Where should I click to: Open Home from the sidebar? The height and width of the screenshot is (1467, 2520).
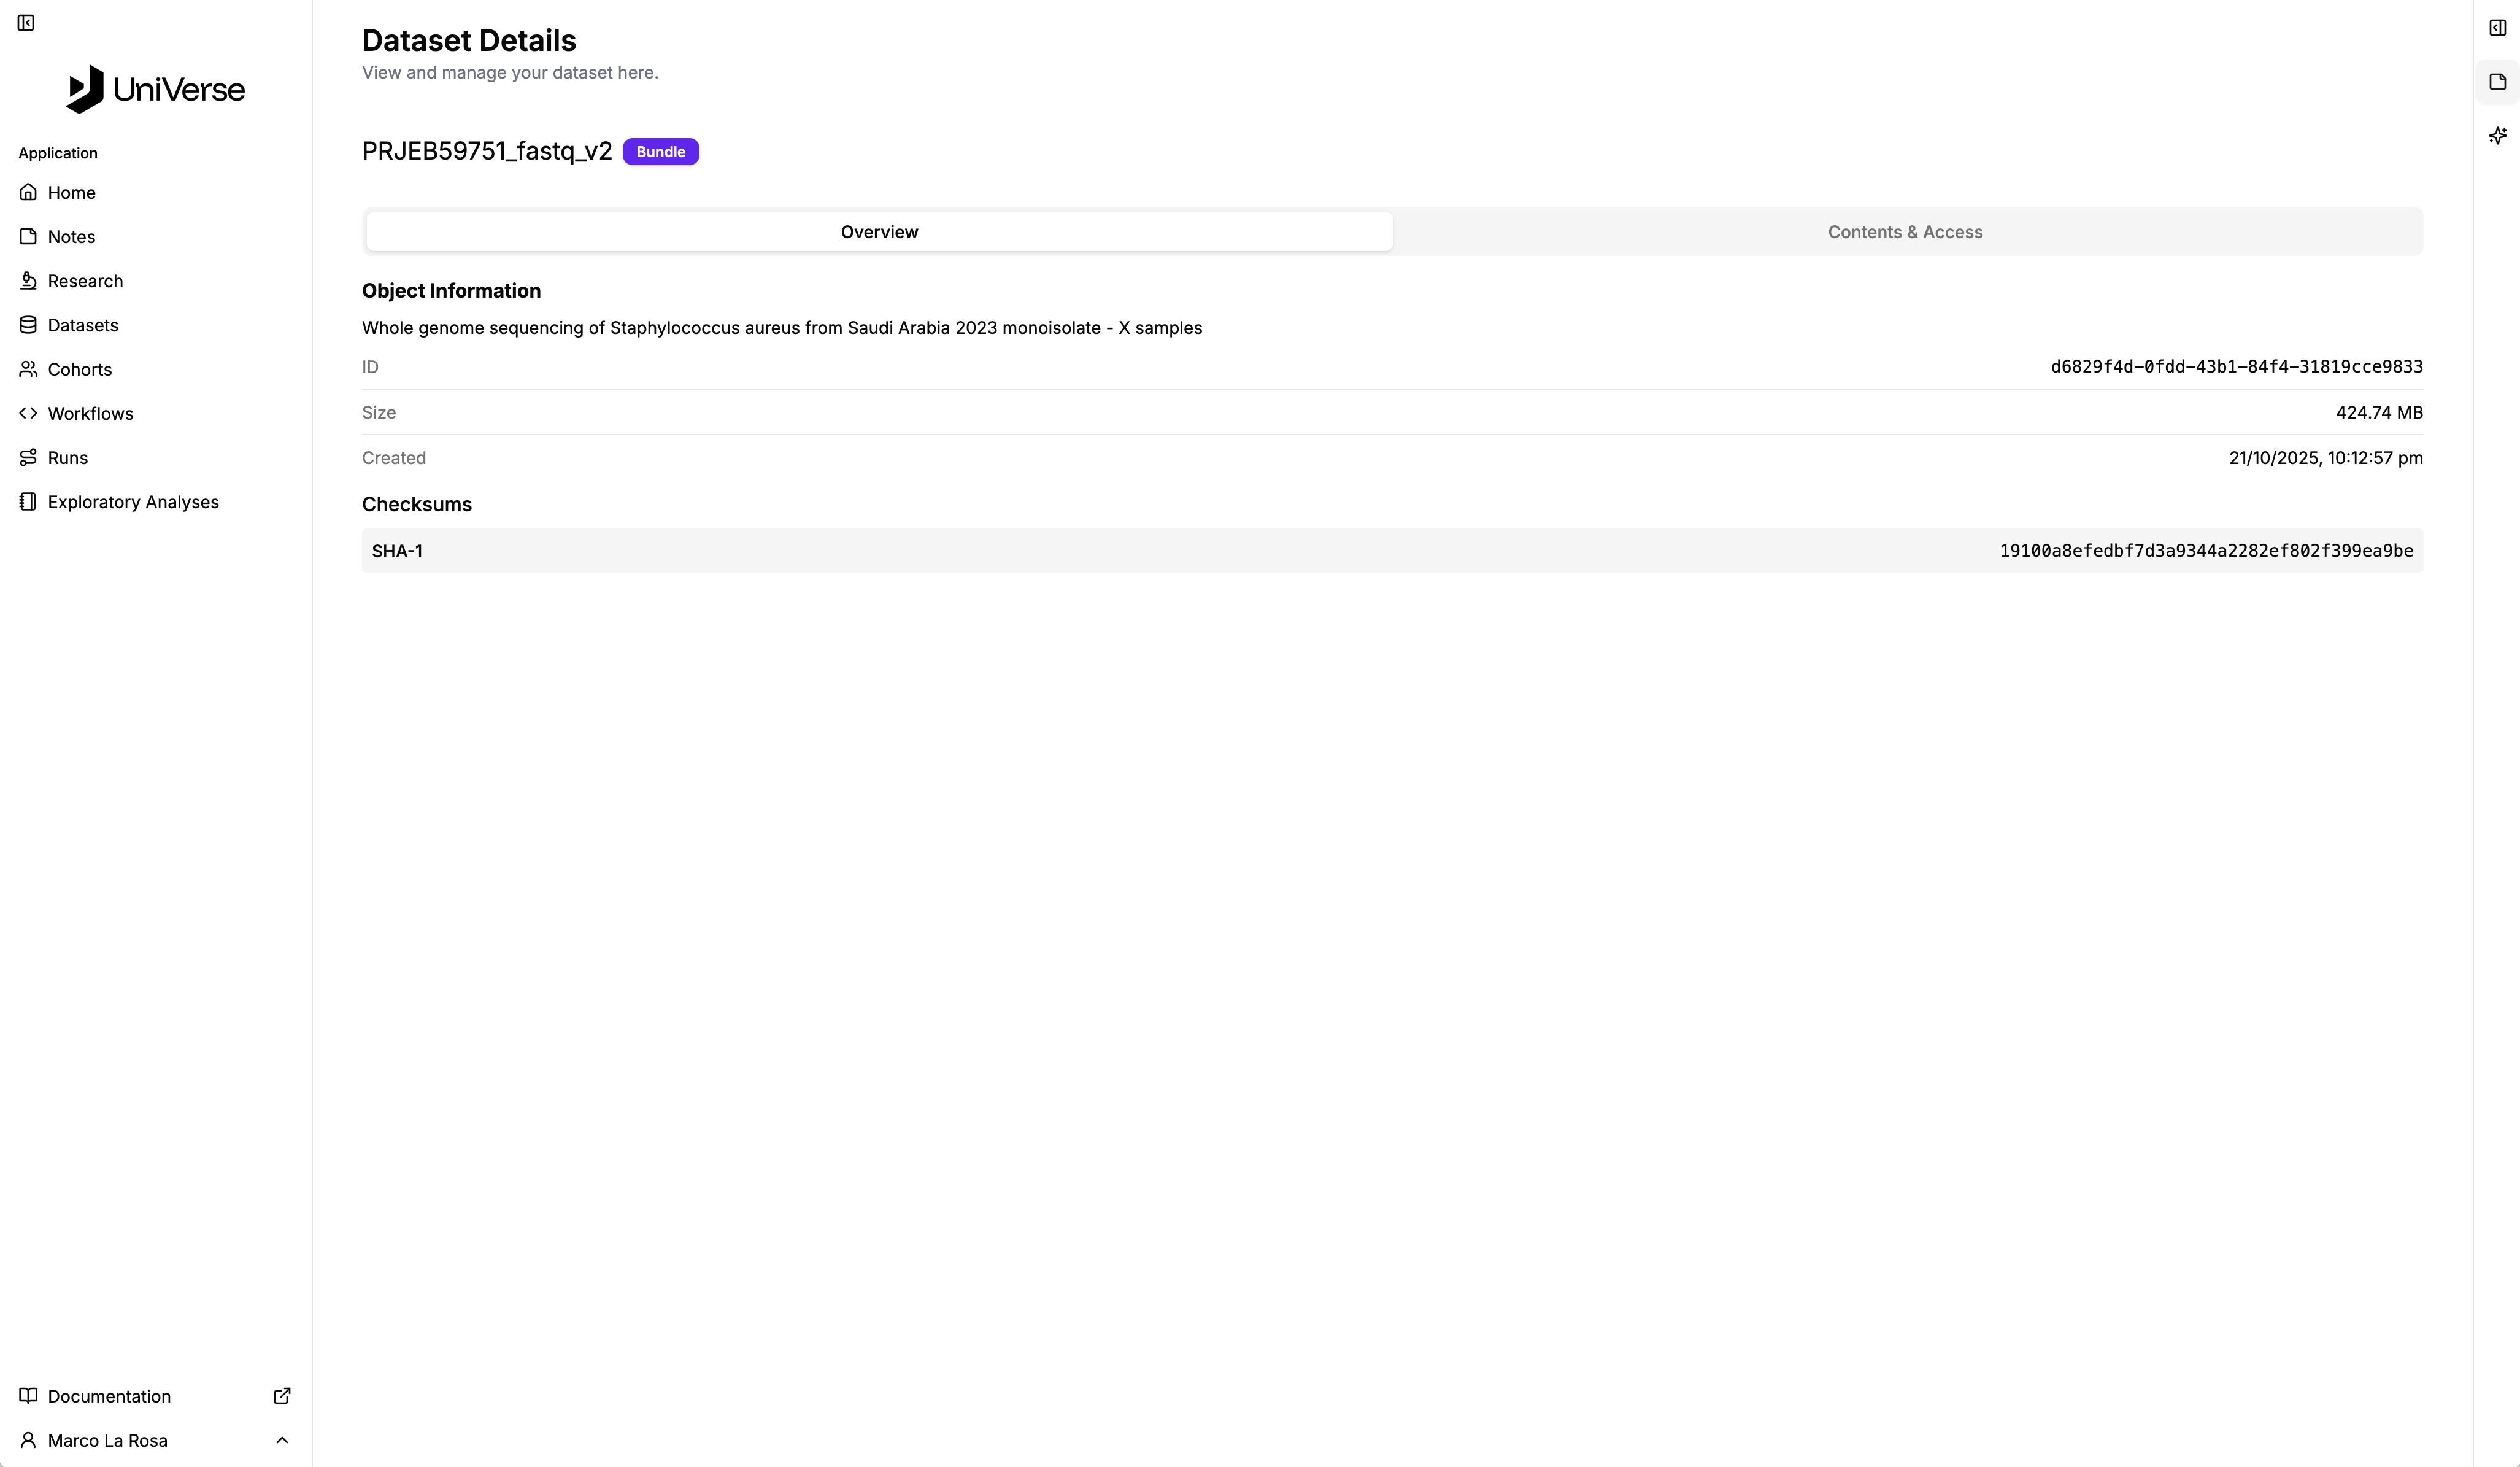[71, 192]
